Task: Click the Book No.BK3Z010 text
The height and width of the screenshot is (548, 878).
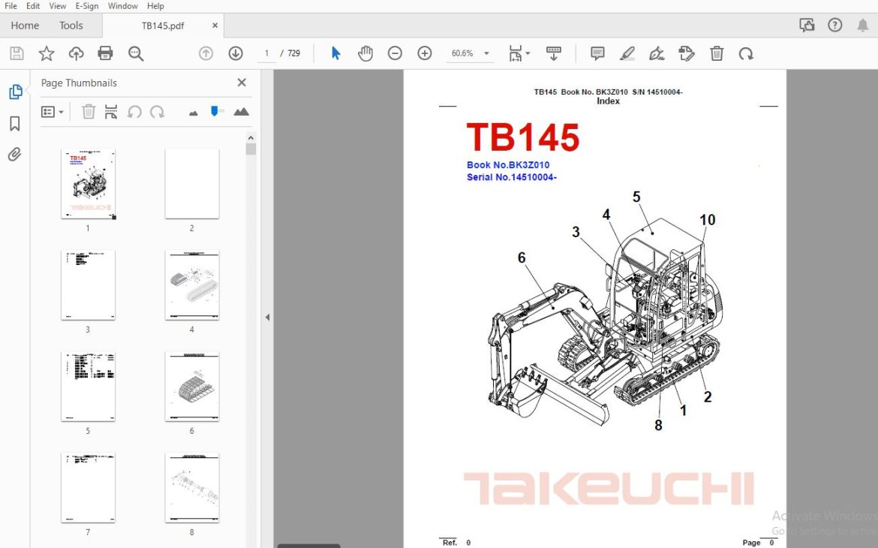Action: tap(508, 164)
